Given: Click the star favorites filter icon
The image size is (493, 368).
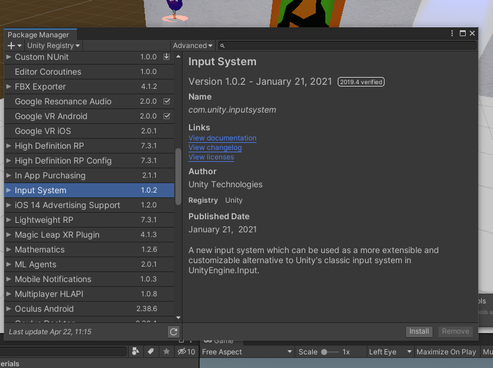Looking at the screenshot, I should point(167,351).
